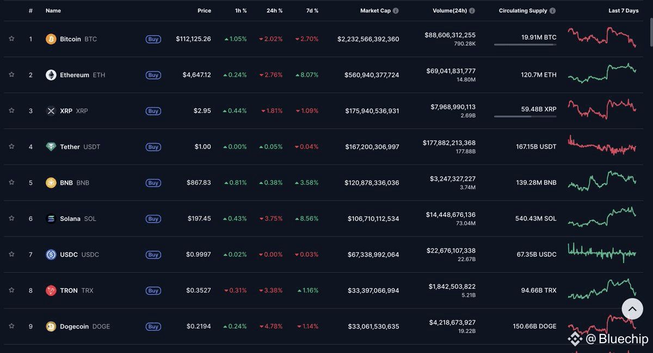
Task: Sort the table by 7d % column
Action: click(x=312, y=11)
